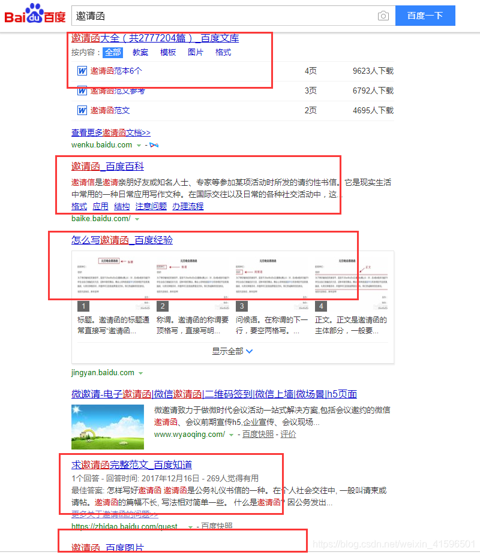Click the camera icon in the search box
Image resolution: width=480 pixels, height=555 pixels.
tap(383, 16)
